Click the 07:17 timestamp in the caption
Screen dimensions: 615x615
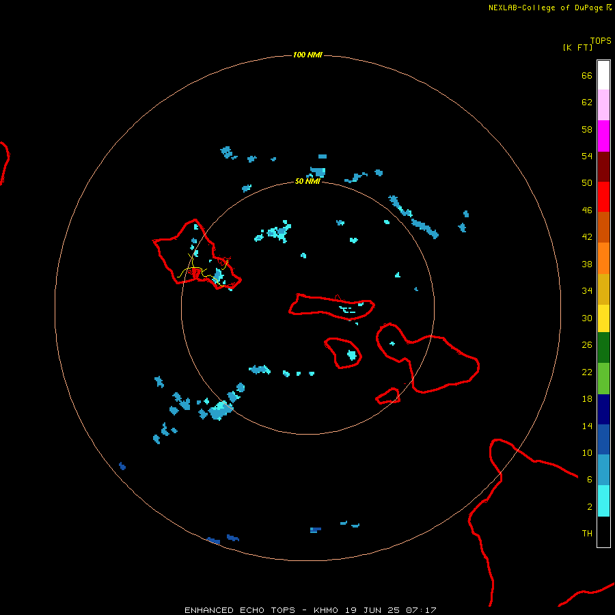point(421,610)
